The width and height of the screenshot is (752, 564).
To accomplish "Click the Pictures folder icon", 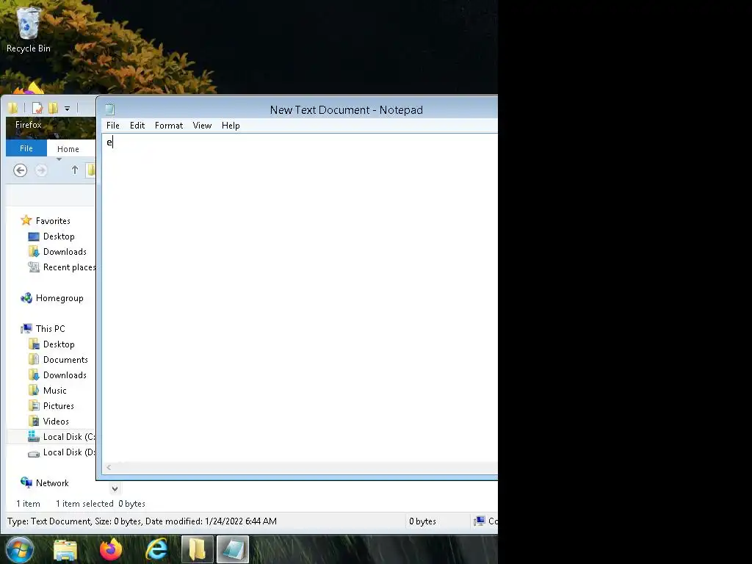I will [x=34, y=405].
